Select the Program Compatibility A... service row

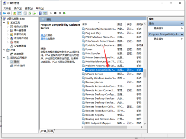(x=112, y=70)
